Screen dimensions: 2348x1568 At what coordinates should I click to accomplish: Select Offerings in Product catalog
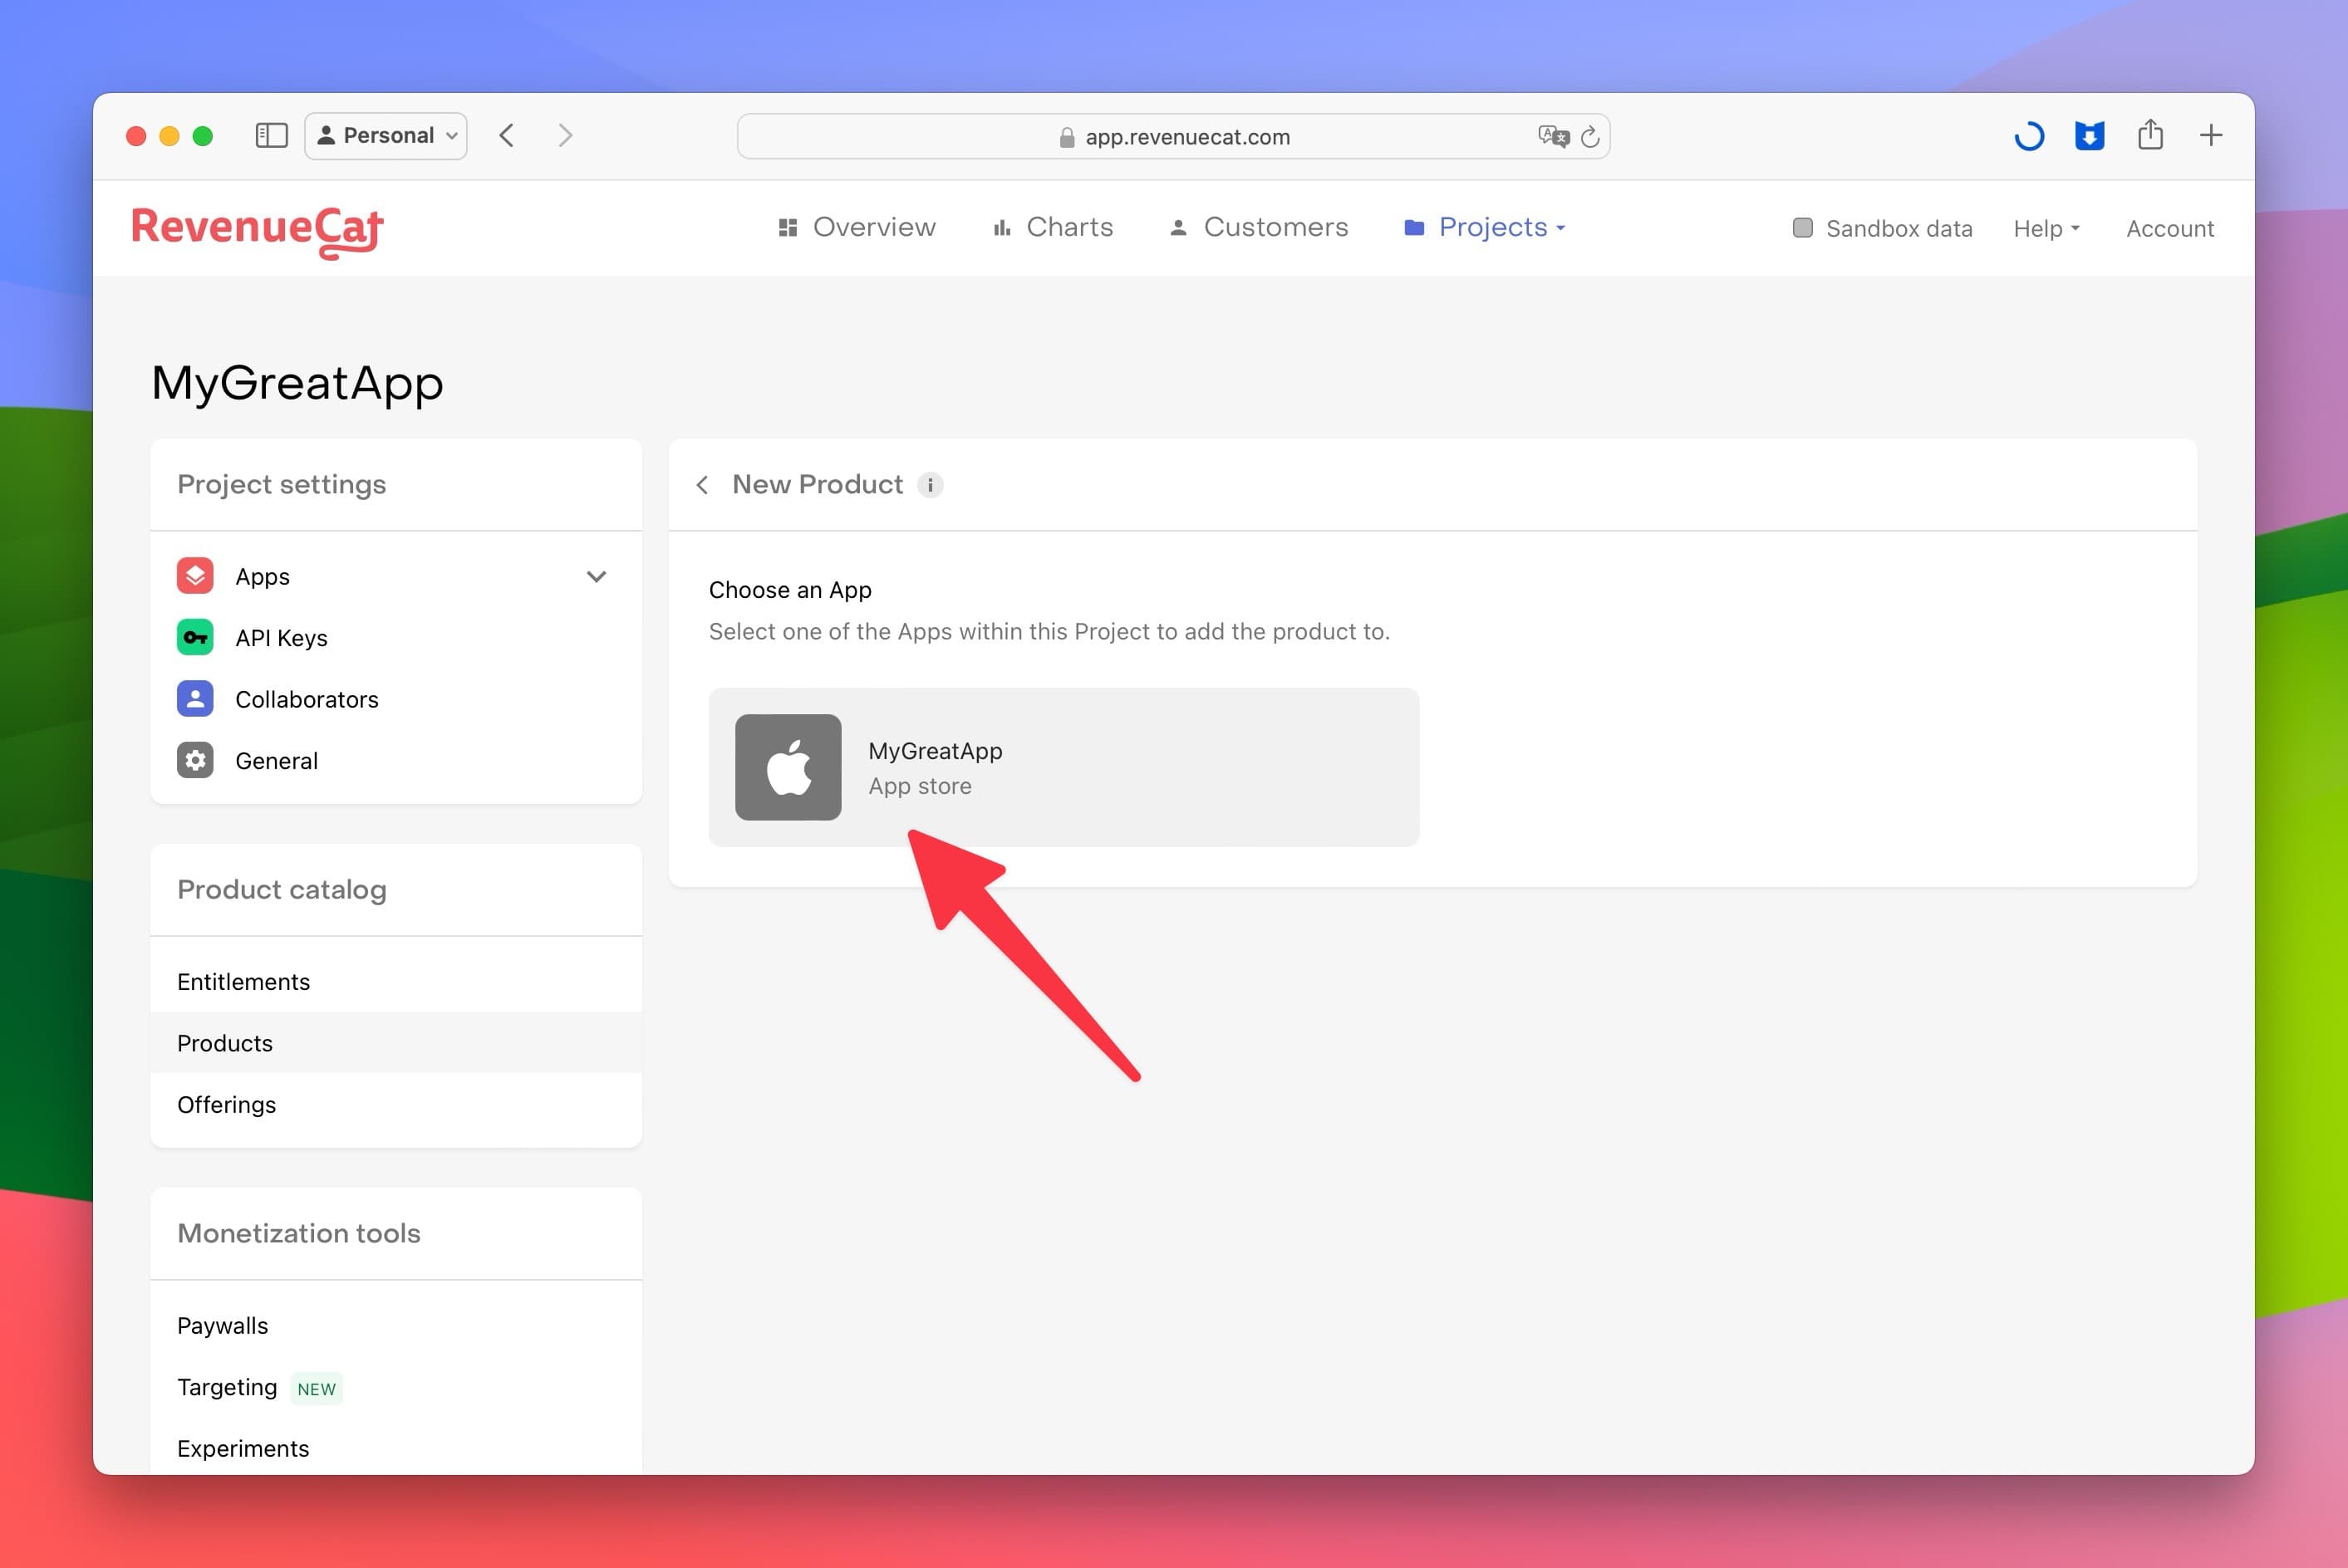point(396,1104)
